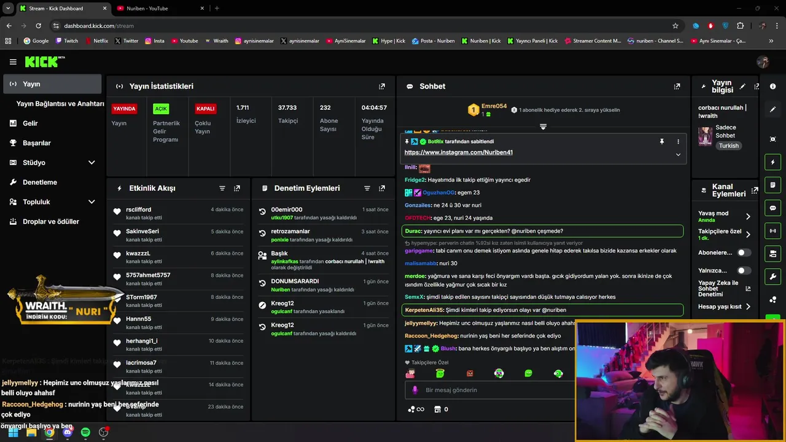Bookmark this page with the star icon

pyautogui.click(x=675, y=26)
